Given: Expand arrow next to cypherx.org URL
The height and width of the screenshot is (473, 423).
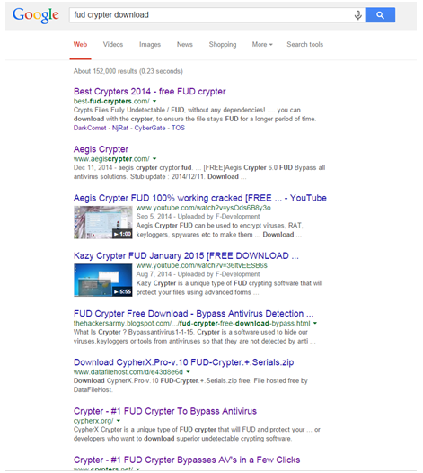Looking at the screenshot, I should (119, 421).
